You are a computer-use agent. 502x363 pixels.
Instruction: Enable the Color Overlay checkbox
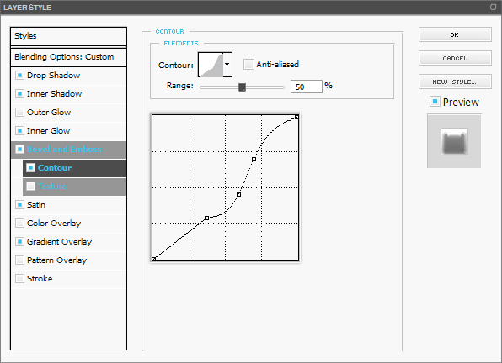19,224
